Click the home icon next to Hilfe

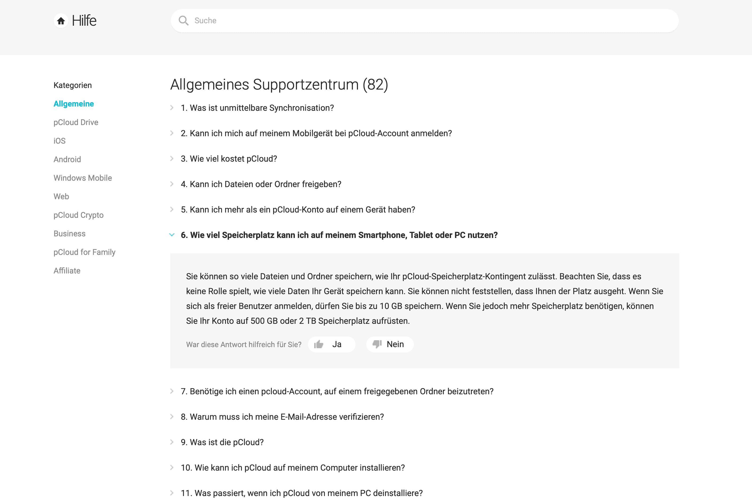[61, 21]
